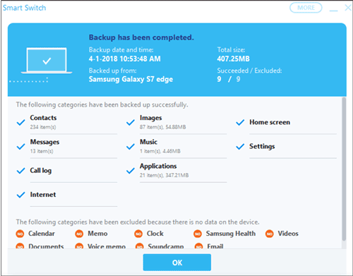This screenshot has width=353, height=276.
Task: Minimize the Smart Switch window
Action: pos(333,10)
